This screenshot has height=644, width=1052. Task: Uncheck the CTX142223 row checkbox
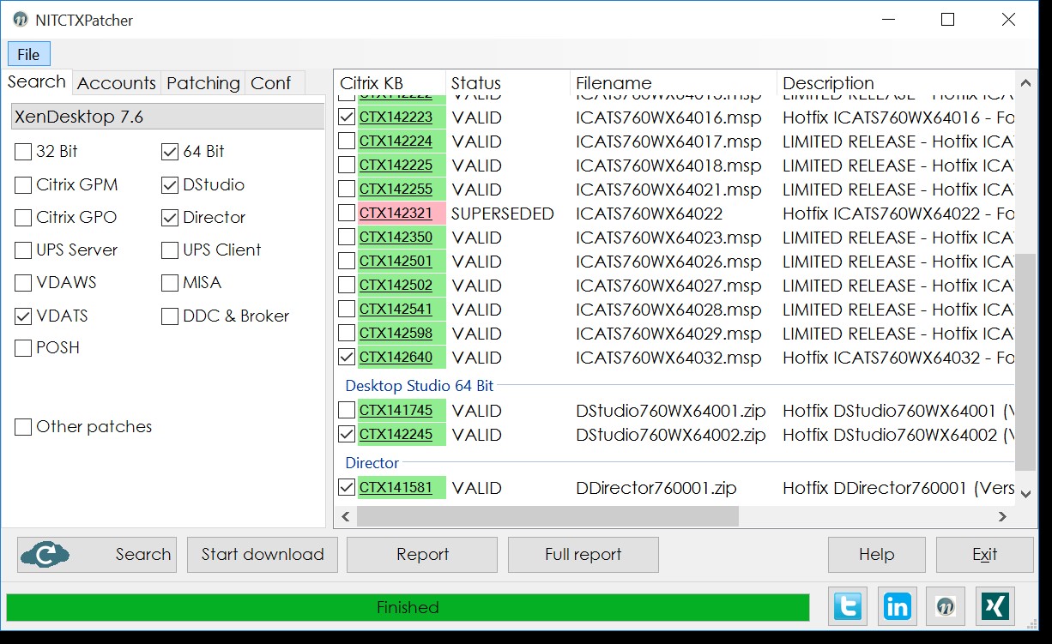tap(347, 117)
